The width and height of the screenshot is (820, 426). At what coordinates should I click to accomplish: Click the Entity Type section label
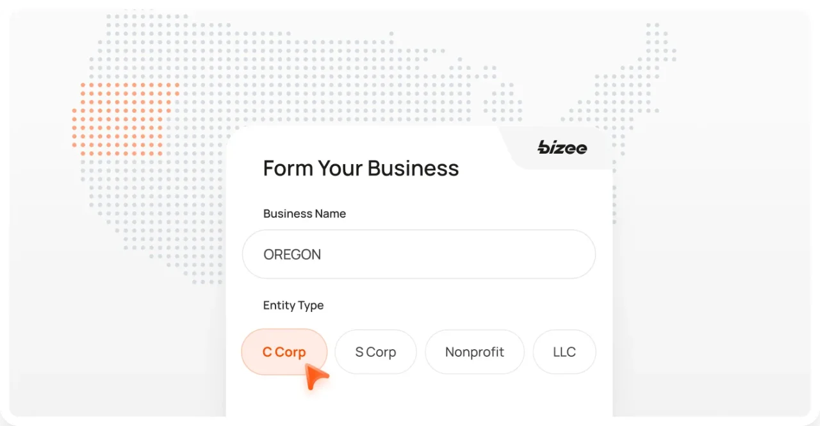tap(293, 306)
